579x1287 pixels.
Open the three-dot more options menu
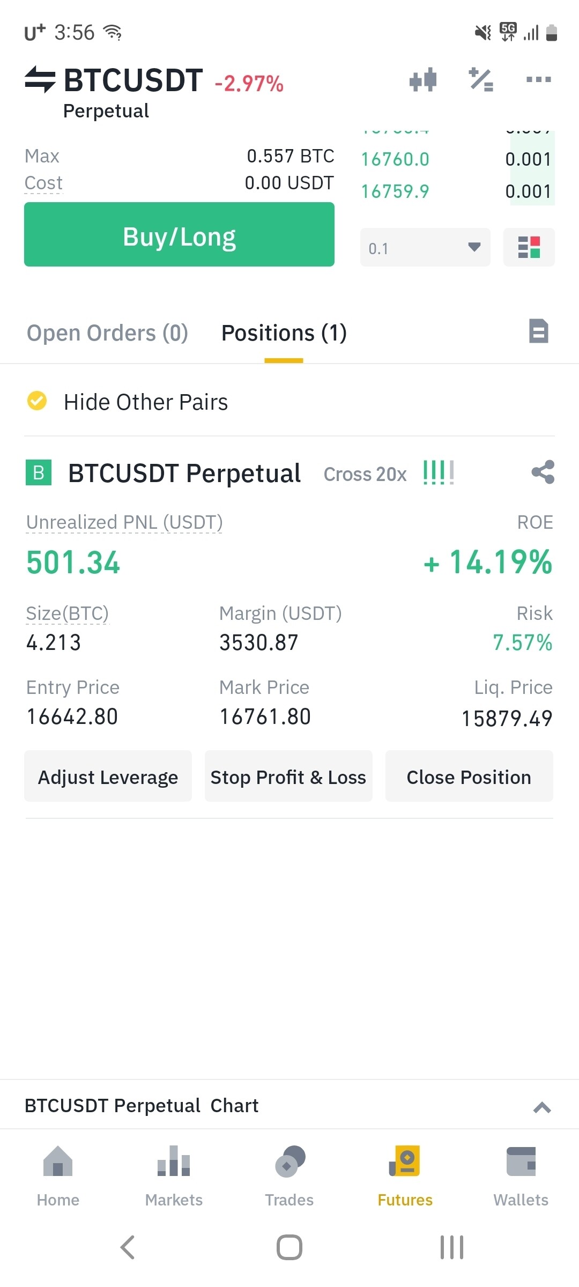pos(538,79)
